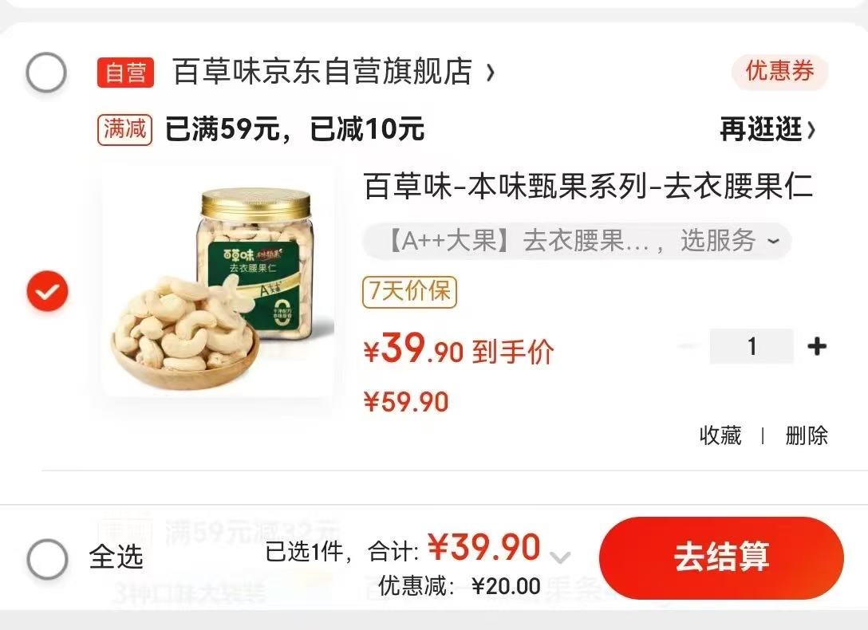Image resolution: width=868 pixels, height=630 pixels.
Task: Tap the 满减 promotion tag icon
Action: click(124, 129)
